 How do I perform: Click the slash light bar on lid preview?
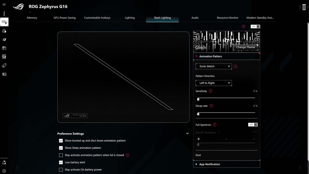(123, 77)
